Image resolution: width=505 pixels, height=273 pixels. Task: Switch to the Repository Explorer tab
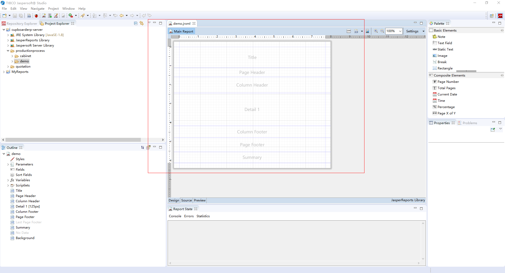19,24
